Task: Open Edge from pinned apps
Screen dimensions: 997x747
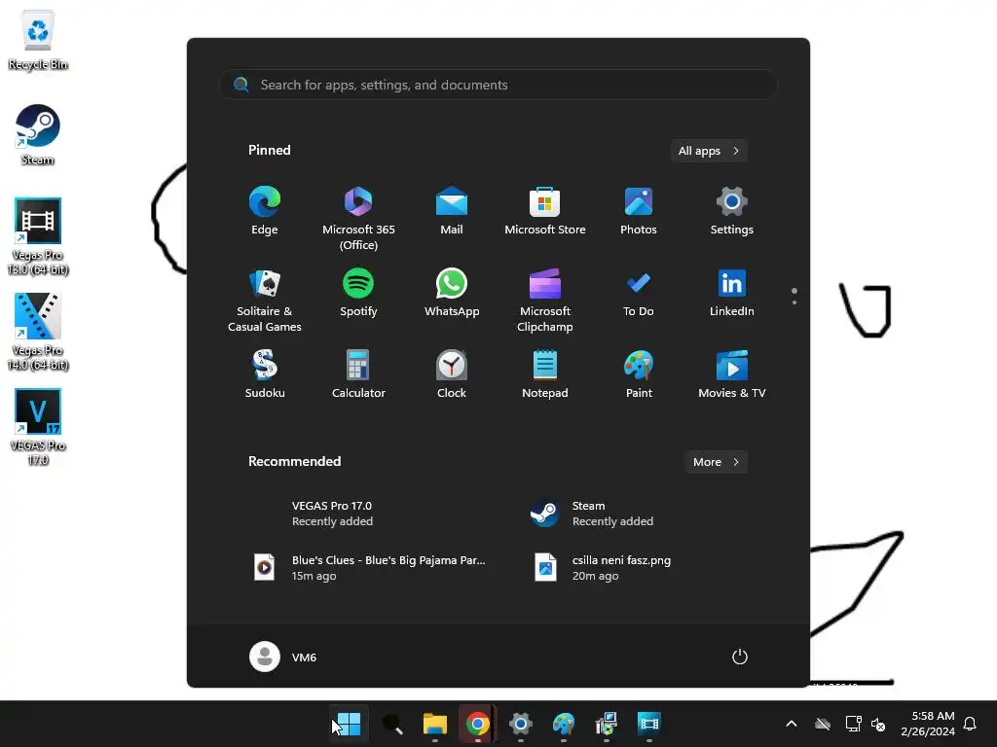Action: [265, 211]
